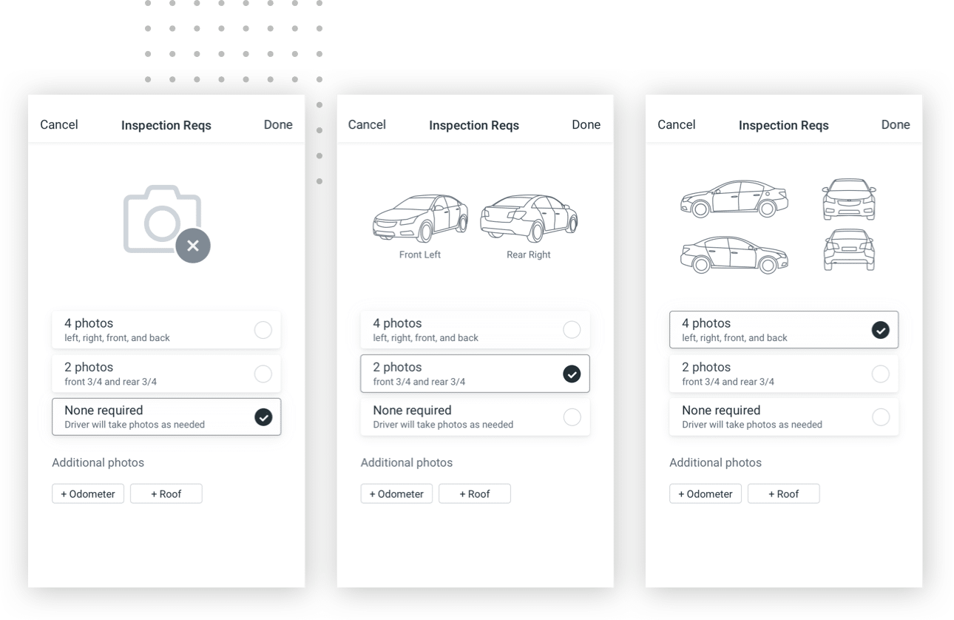954x620 pixels.
Task: Tap Done in the middle panel header
Action: [x=586, y=124]
